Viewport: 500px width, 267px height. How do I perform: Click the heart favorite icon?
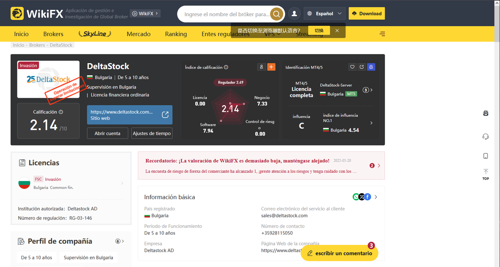click(x=352, y=67)
